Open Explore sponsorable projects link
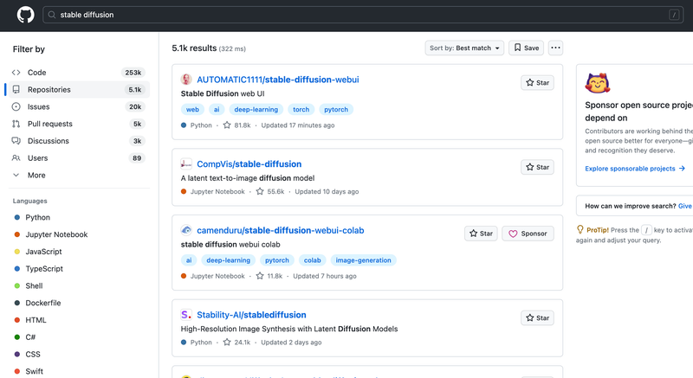693x378 pixels. (635, 169)
